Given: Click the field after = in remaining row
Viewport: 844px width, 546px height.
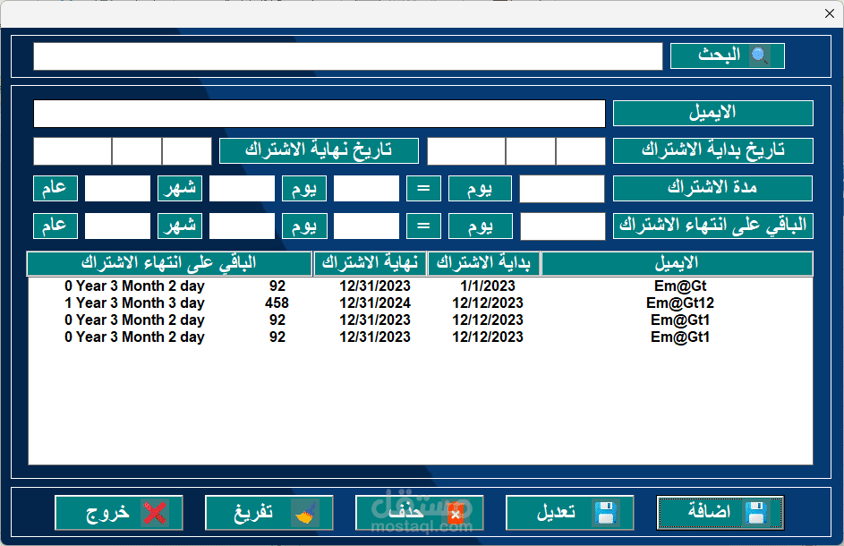Looking at the screenshot, I should pos(366,226).
